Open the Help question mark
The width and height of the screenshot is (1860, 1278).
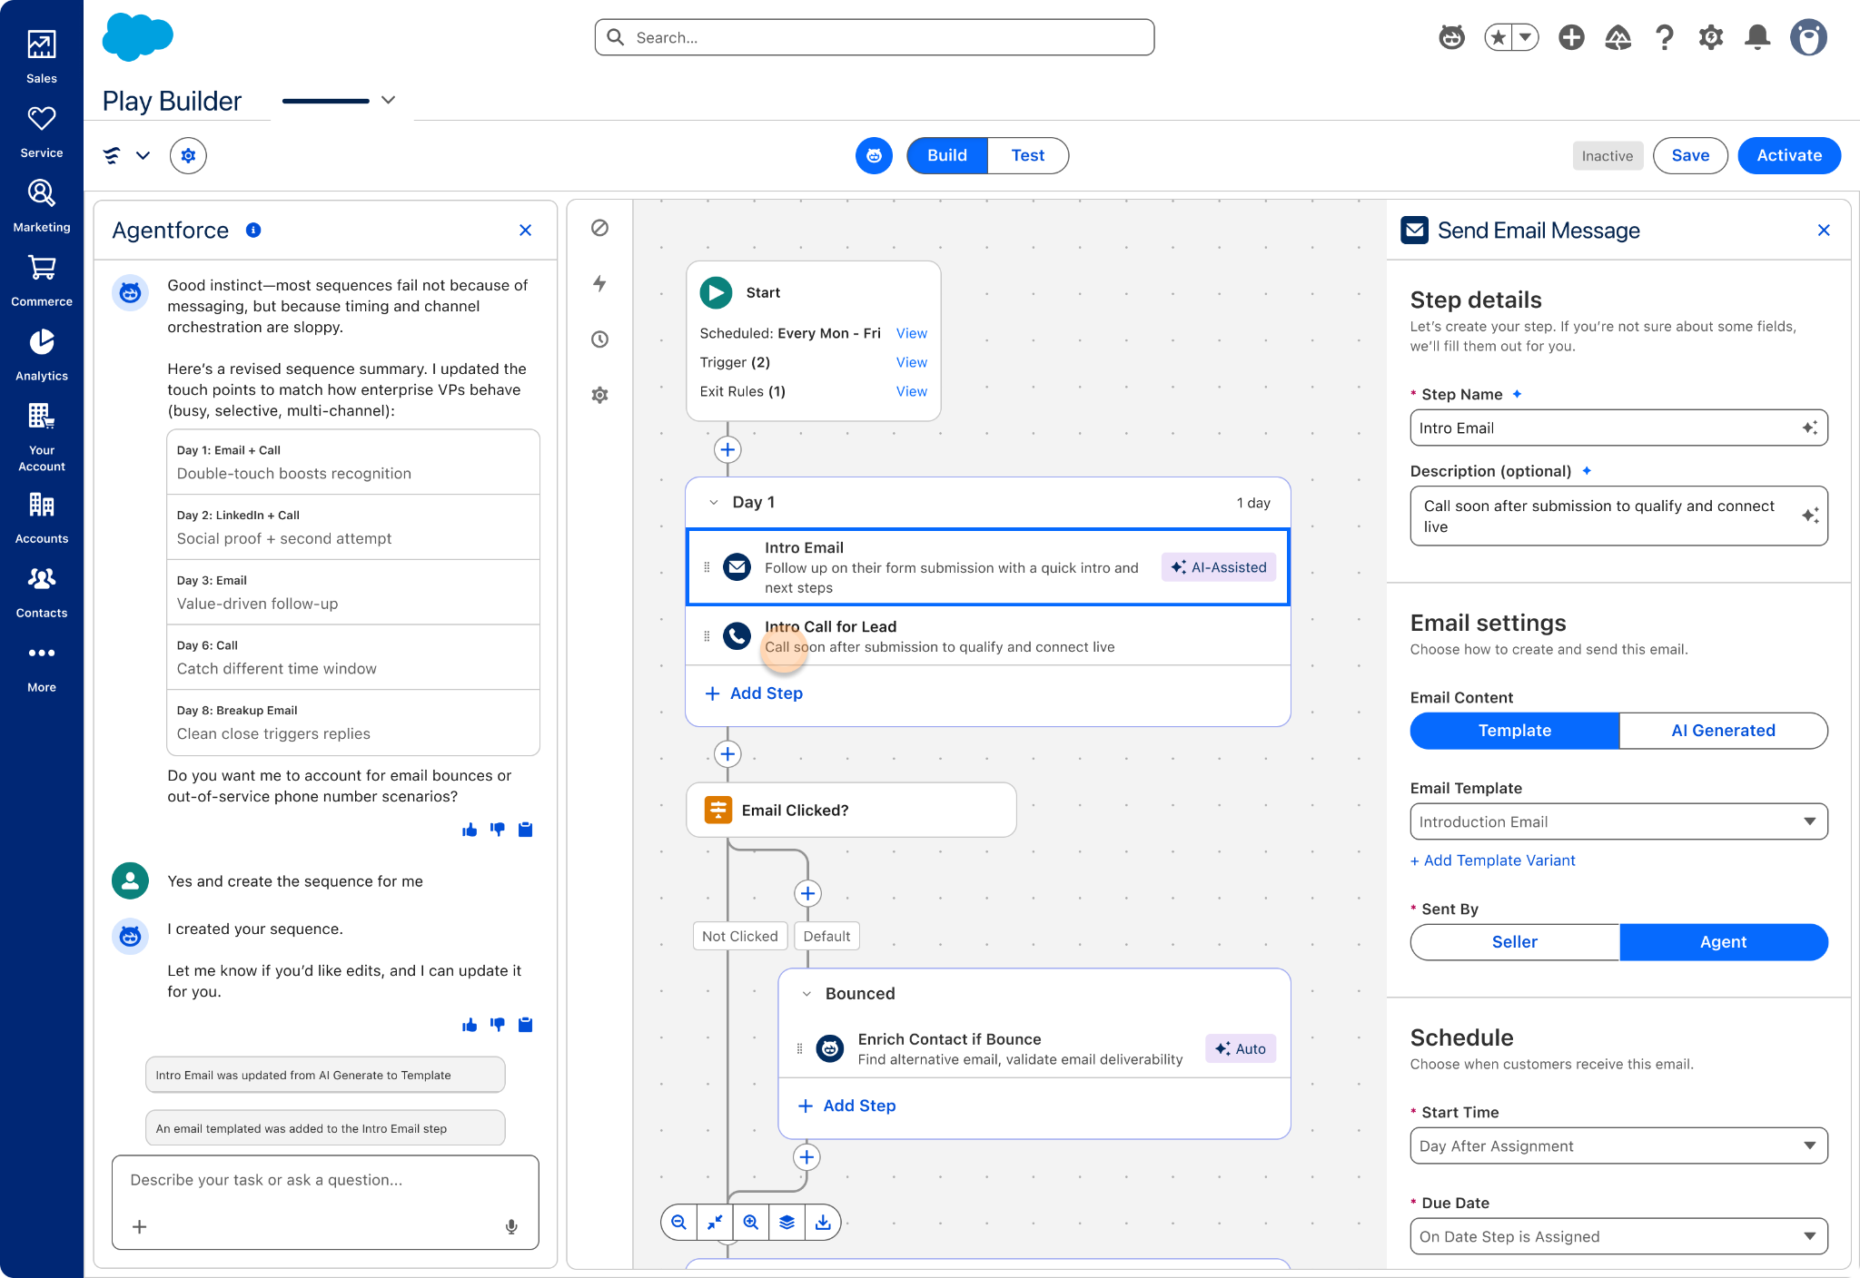pyautogui.click(x=1664, y=37)
